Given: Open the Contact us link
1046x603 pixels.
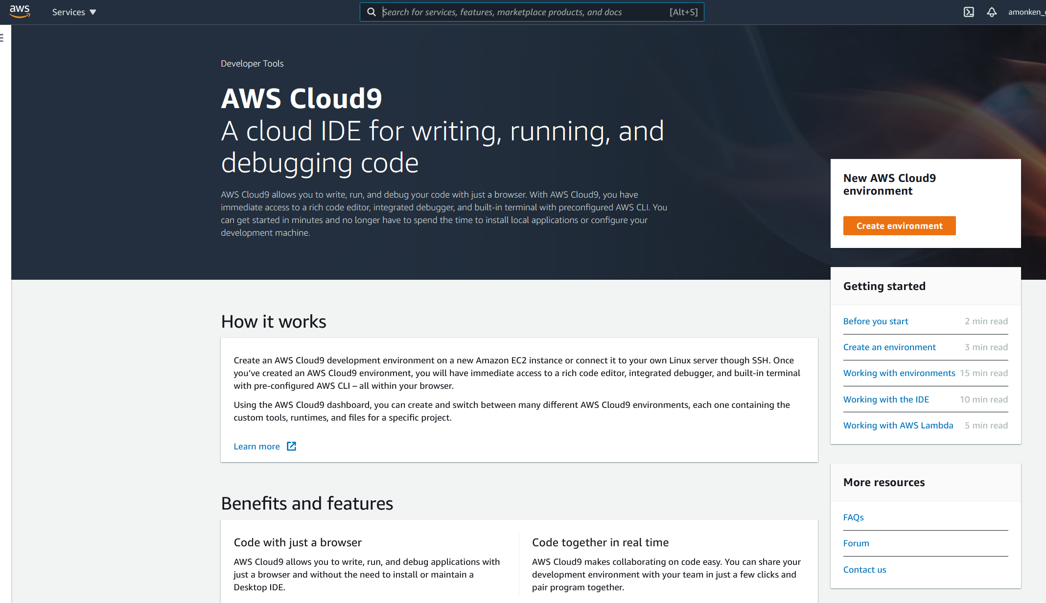Looking at the screenshot, I should click(864, 570).
